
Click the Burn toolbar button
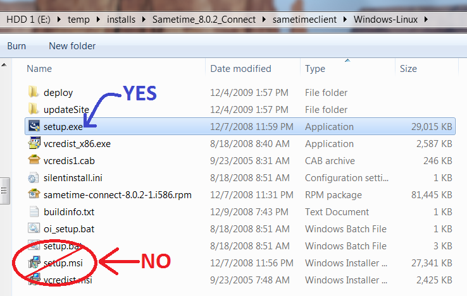tap(16, 46)
